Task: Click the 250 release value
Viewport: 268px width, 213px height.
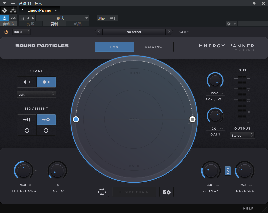Action: 243,185
